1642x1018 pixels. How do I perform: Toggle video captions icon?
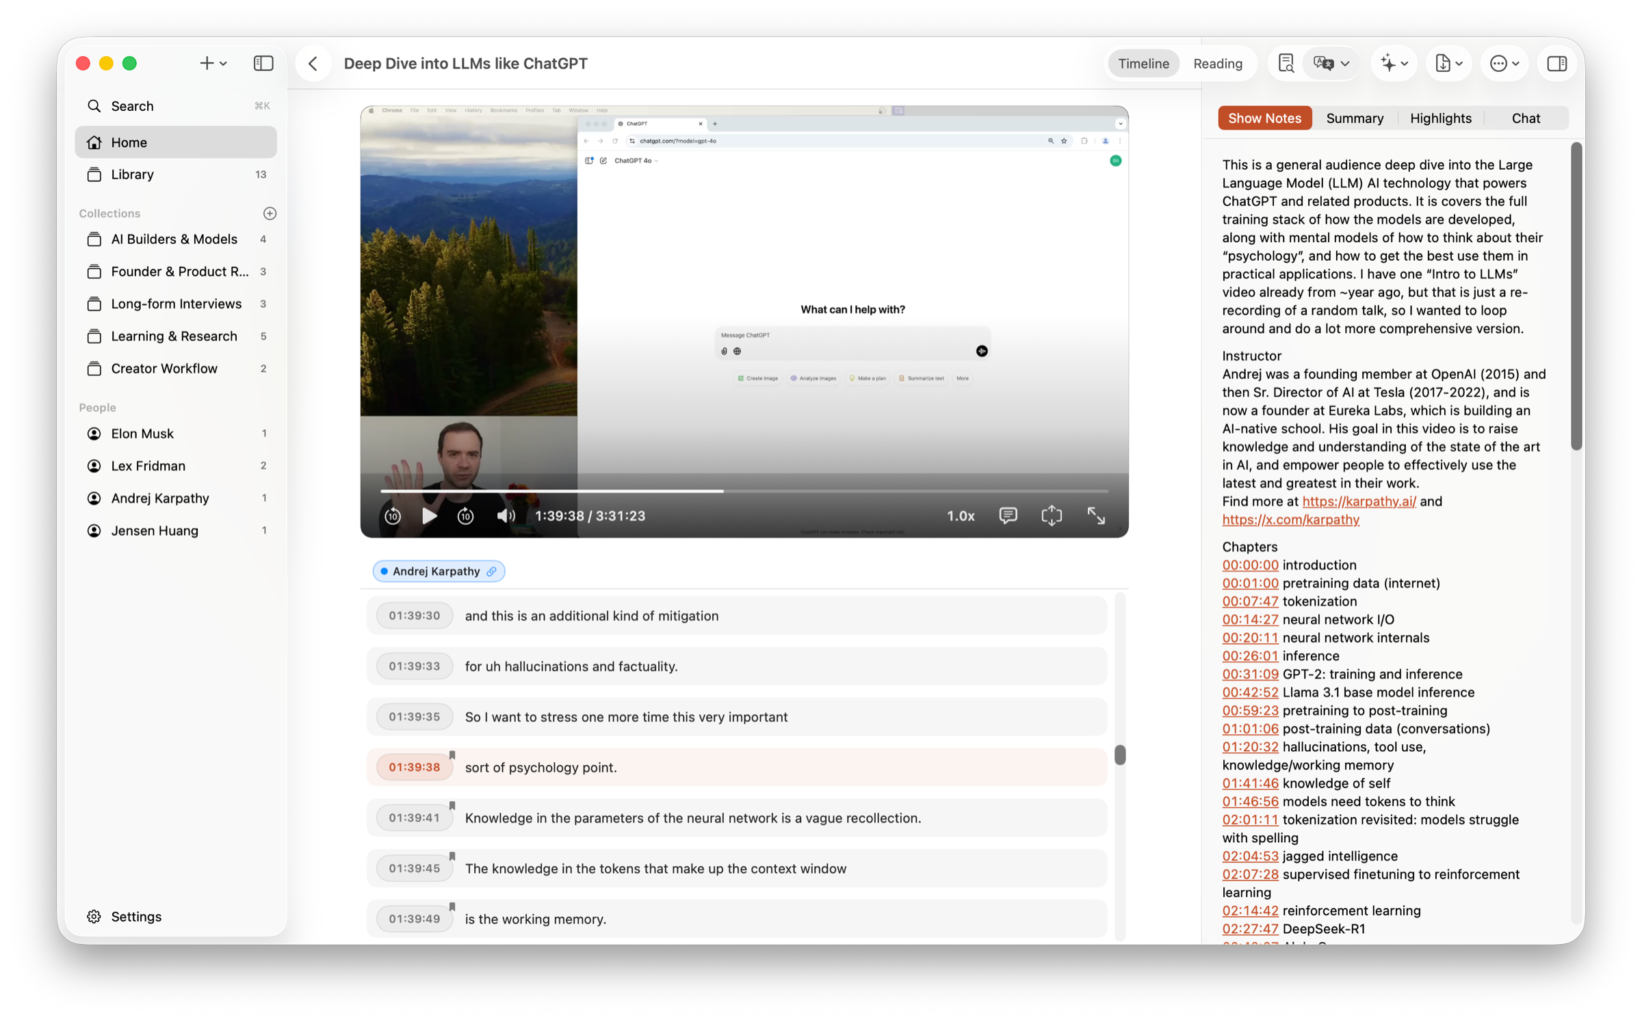1008,515
